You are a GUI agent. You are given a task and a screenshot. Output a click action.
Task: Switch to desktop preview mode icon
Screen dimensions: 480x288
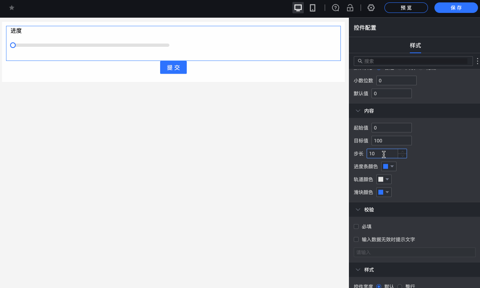[x=298, y=7]
